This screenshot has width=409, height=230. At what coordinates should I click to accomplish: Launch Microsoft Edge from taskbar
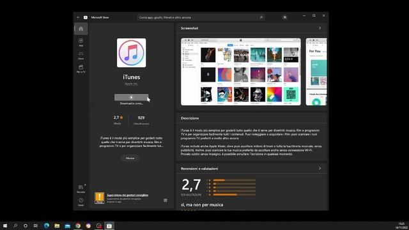click(47, 226)
